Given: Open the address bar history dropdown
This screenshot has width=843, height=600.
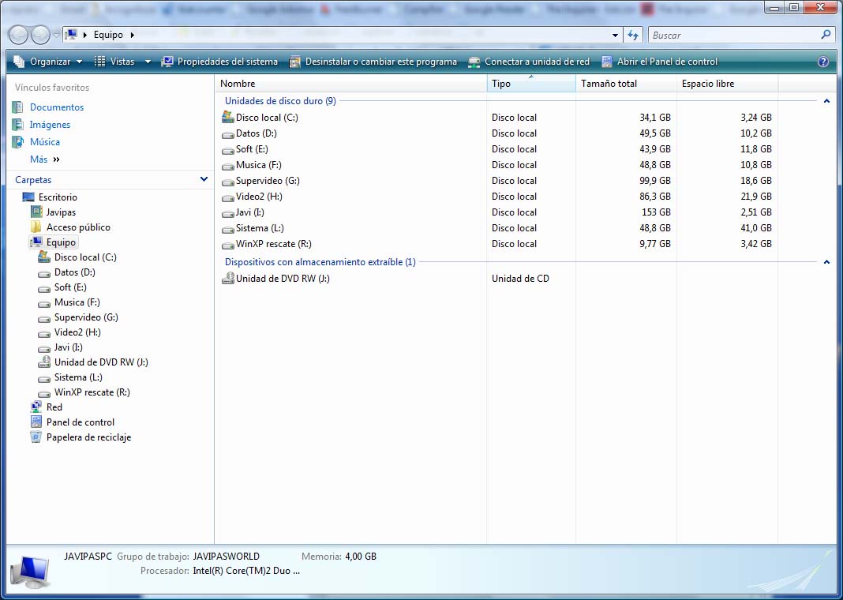Looking at the screenshot, I should click(616, 35).
